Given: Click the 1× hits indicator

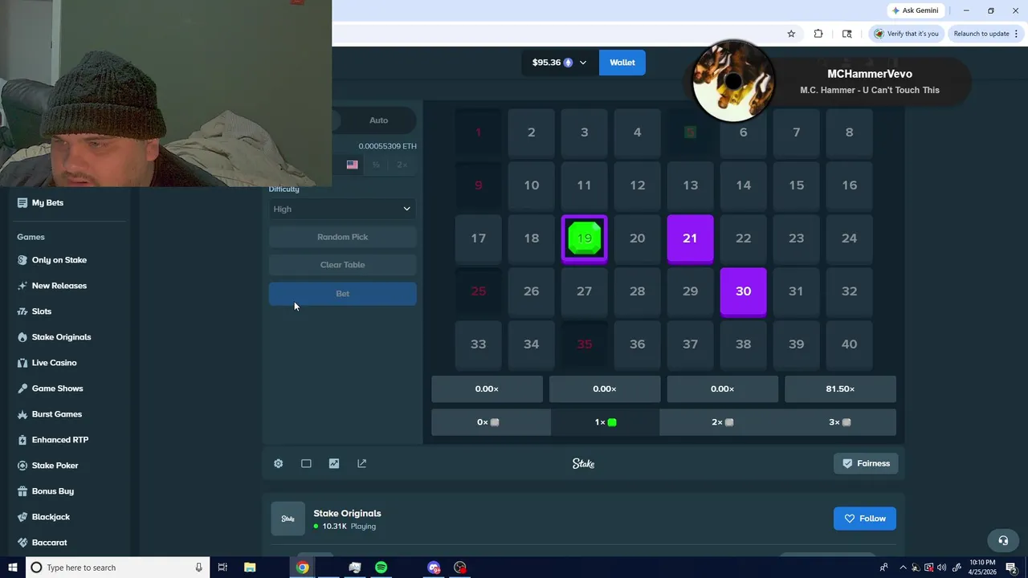Looking at the screenshot, I should 605,422.
